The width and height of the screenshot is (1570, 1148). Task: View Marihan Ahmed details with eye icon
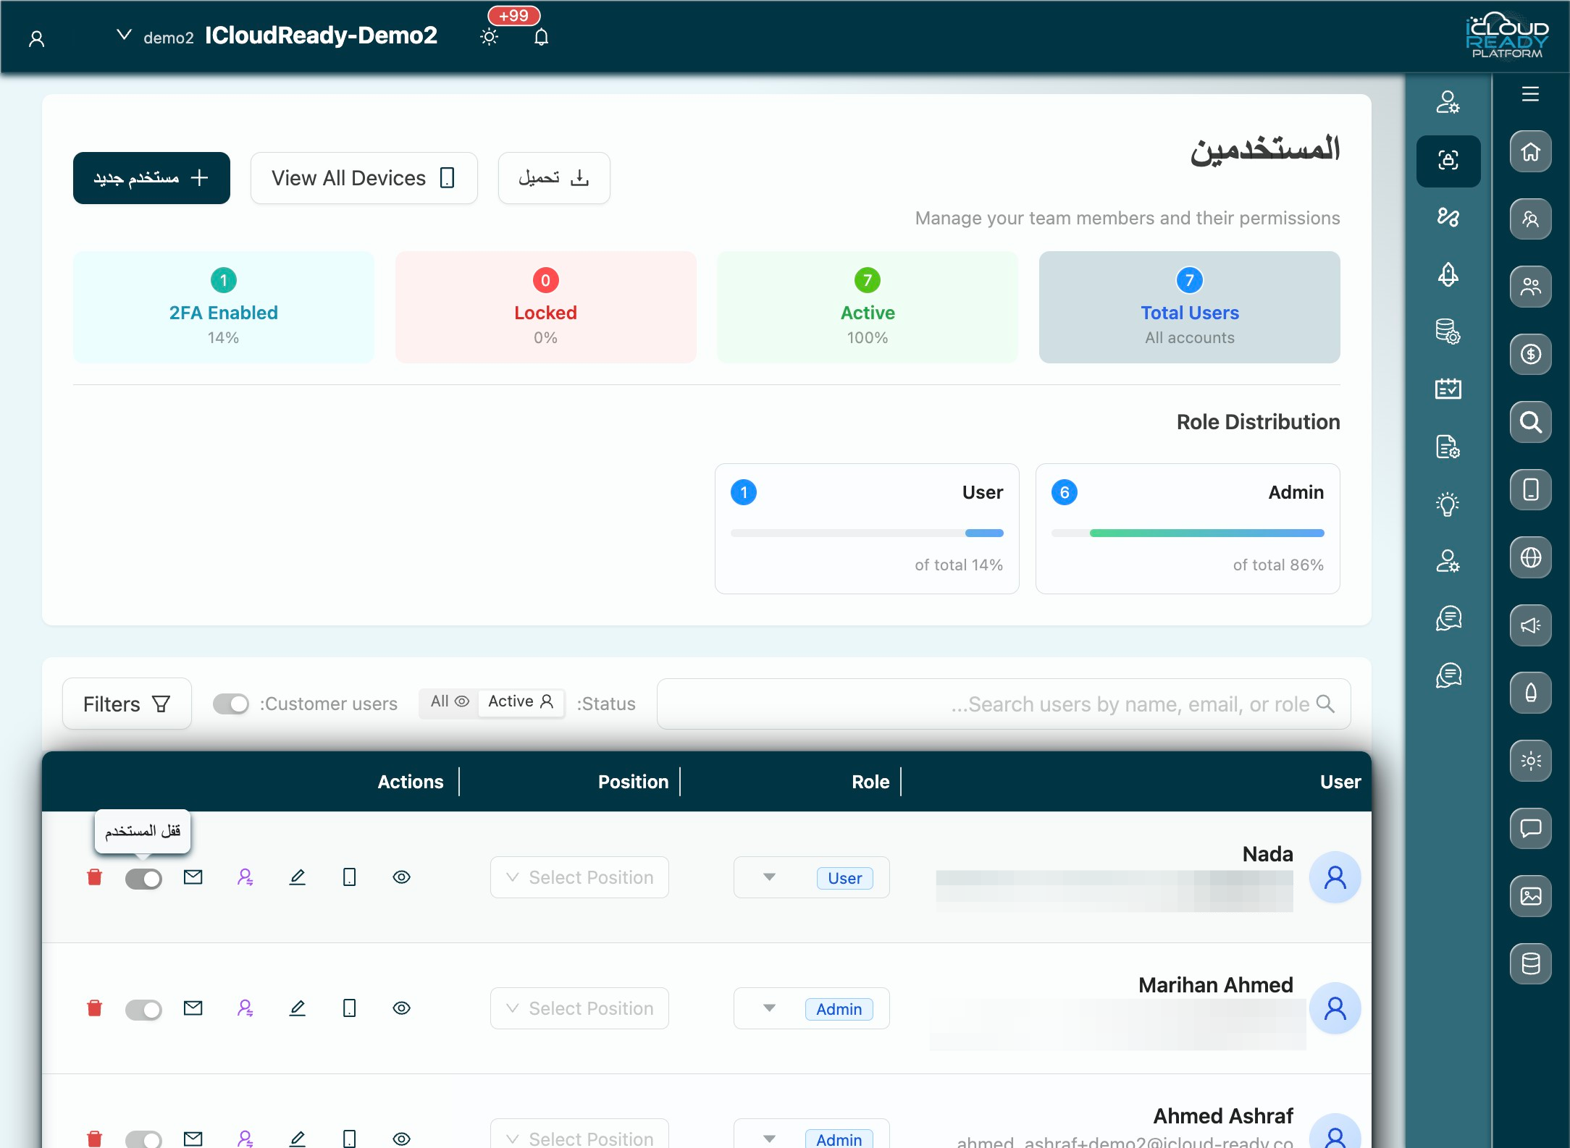(402, 1008)
